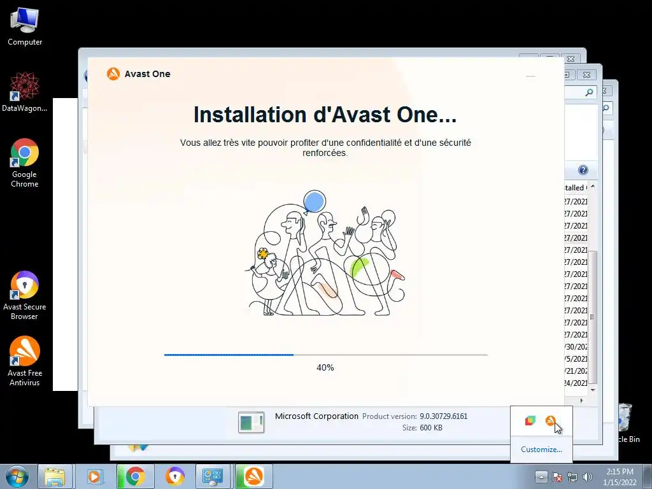Click the search magnifier in the Programs window

589,92
